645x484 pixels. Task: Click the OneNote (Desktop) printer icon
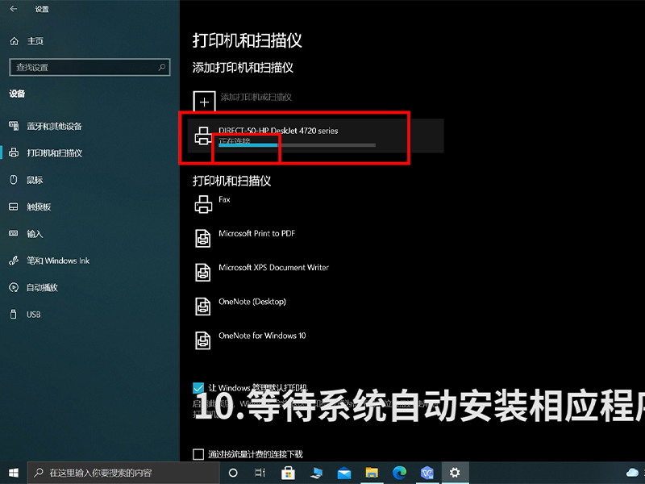pyautogui.click(x=203, y=307)
